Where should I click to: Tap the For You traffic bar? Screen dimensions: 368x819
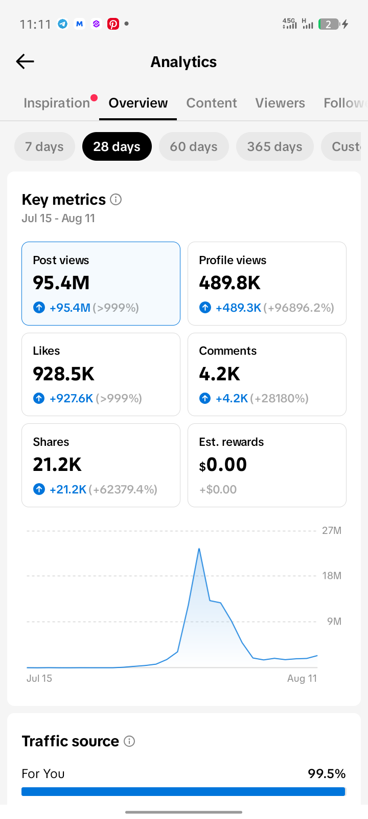[183, 791]
